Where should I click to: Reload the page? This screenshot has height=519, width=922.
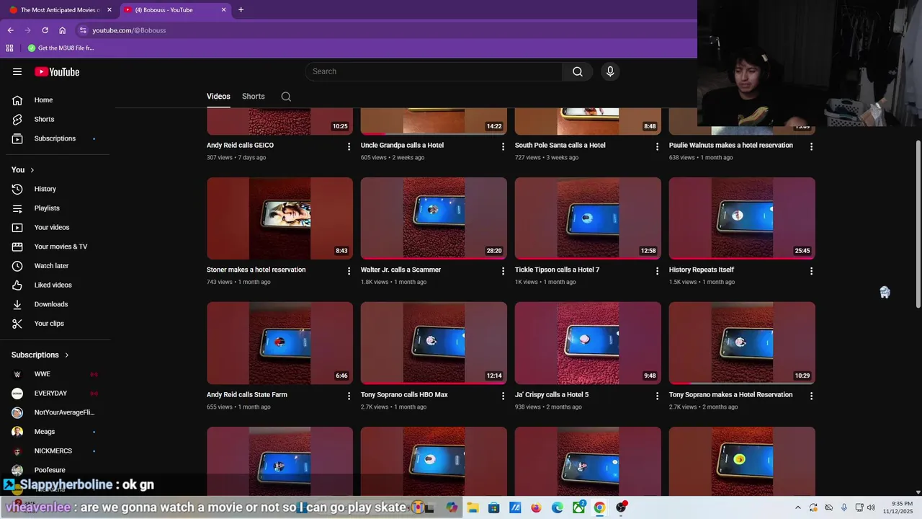coord(45,30)
